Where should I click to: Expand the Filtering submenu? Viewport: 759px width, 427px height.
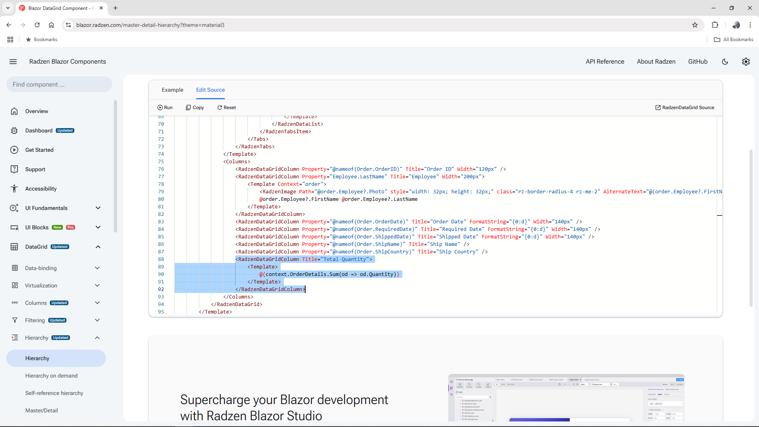(97, 320)
